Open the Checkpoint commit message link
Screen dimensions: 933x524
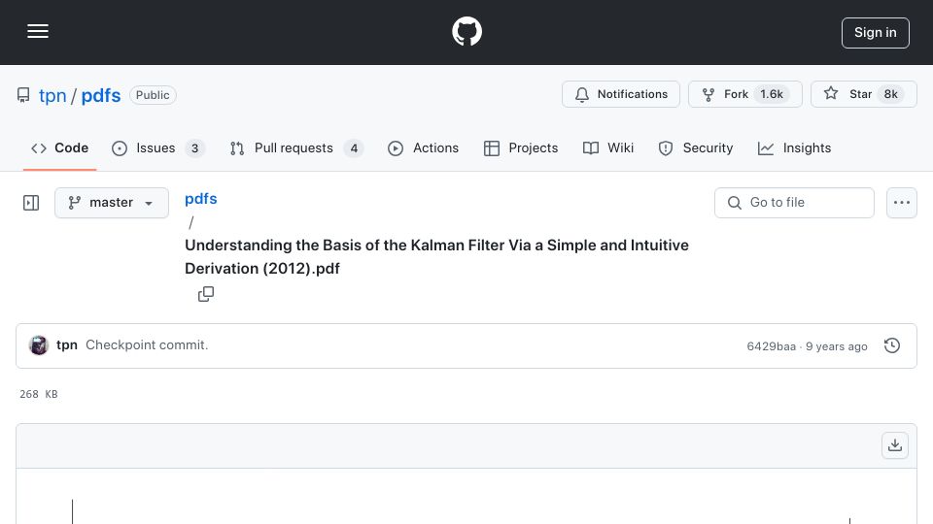[x=147, y=345]
